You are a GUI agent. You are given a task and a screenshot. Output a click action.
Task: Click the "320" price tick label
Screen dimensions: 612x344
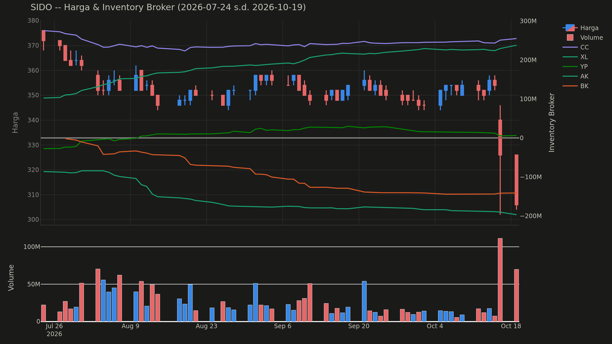33,170
